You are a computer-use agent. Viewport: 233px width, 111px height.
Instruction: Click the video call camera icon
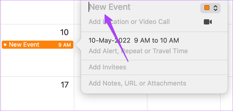point(208,22)
